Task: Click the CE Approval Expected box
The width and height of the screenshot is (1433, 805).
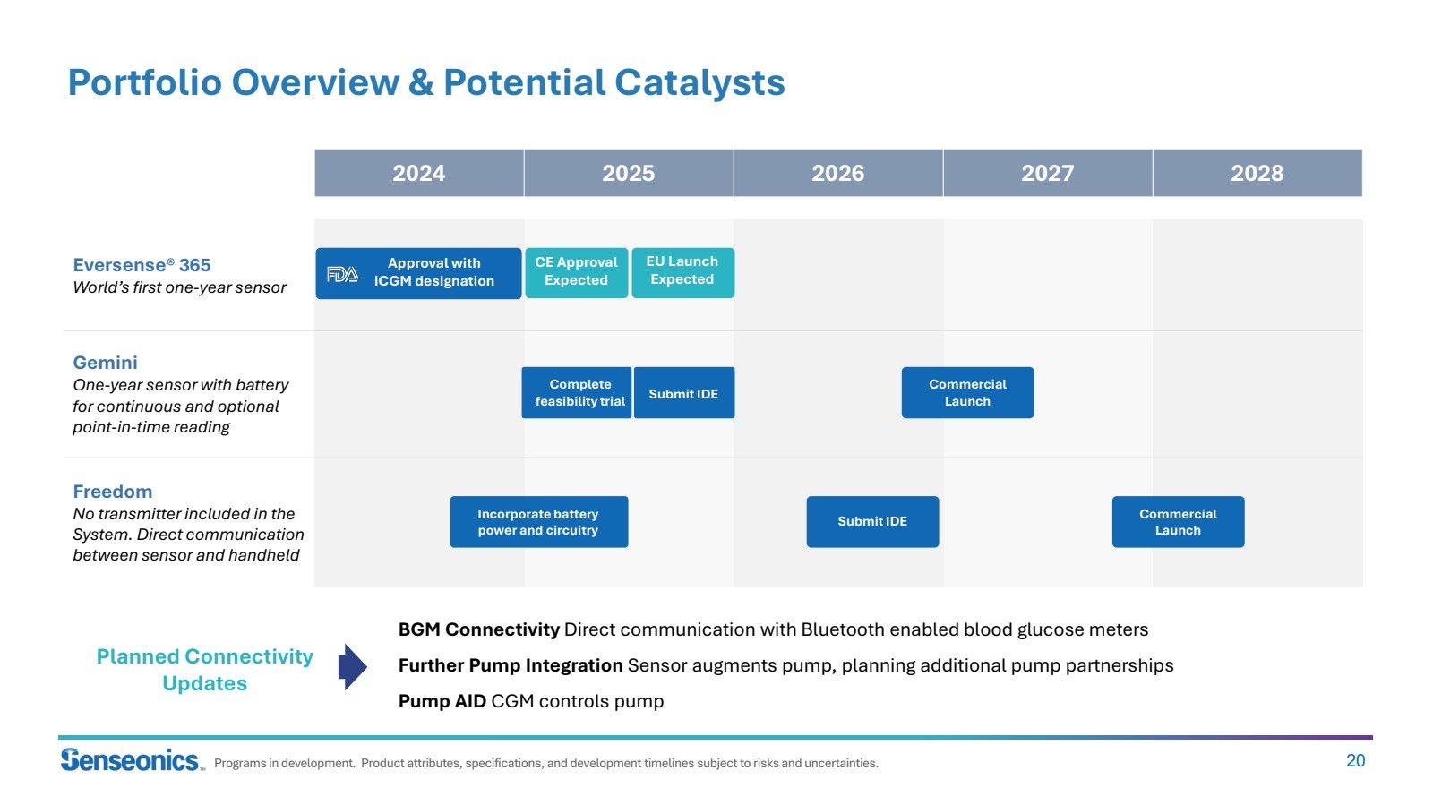Action: pos(576,272)
